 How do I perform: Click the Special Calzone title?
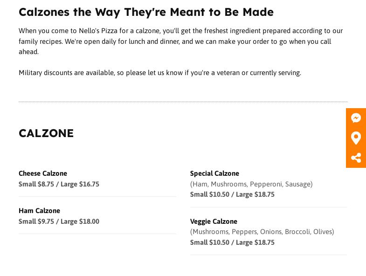(214, 173)
